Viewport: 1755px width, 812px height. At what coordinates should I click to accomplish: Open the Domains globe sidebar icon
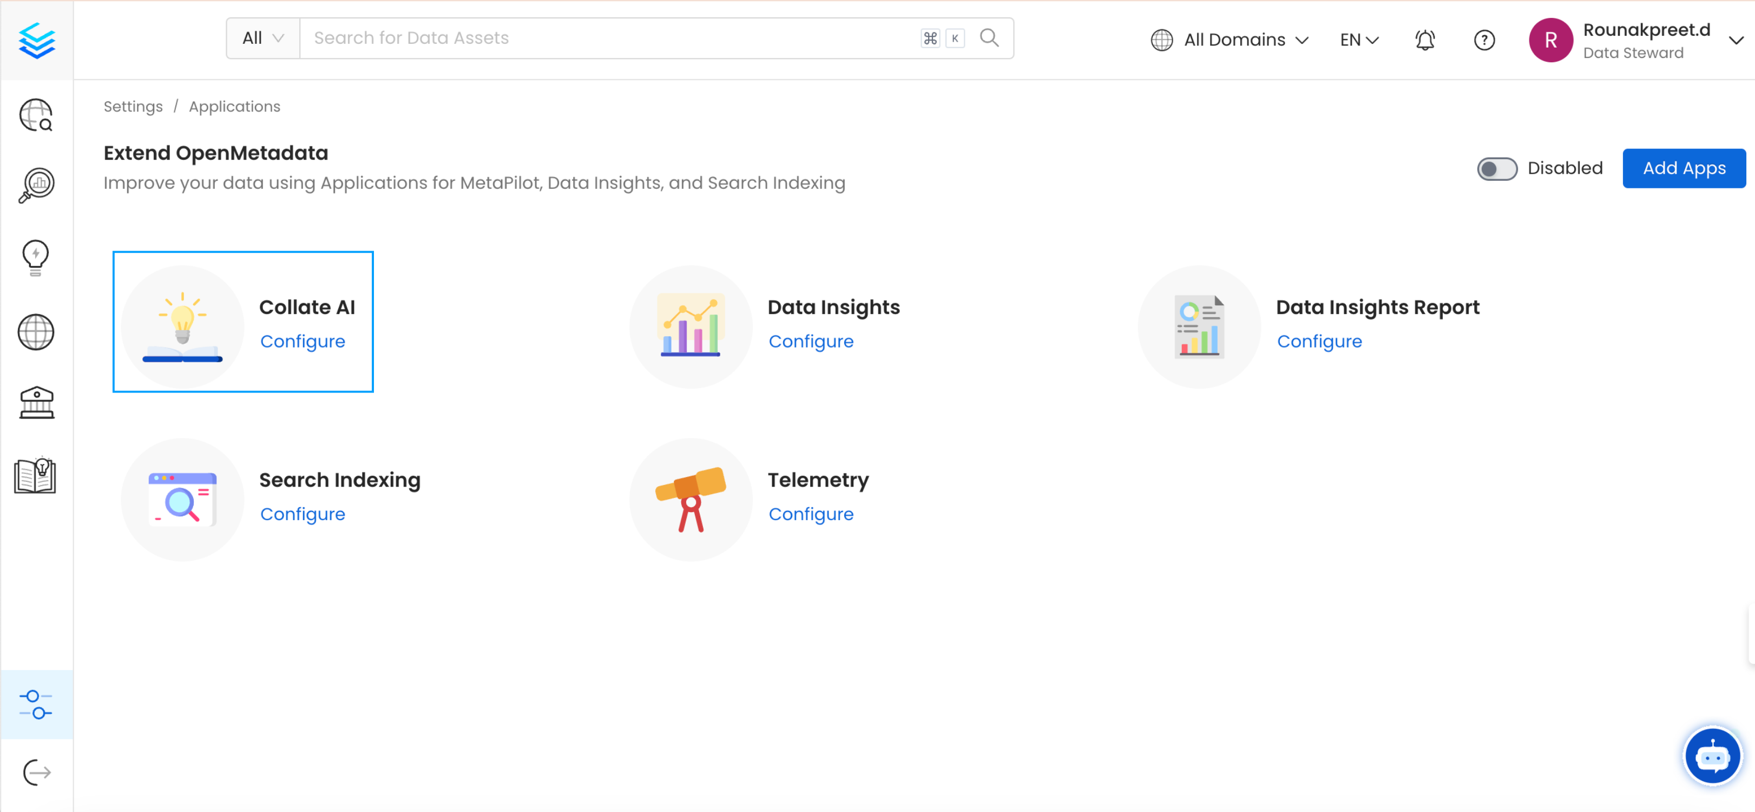coord(36,332)
